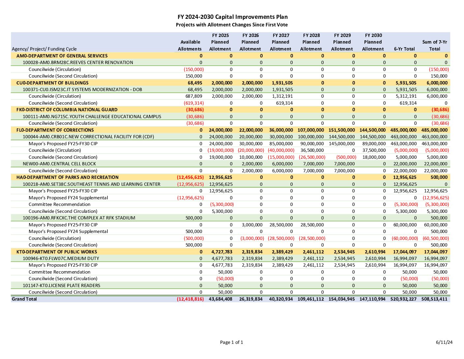Click the '(60,000,000)' 6-Yr Total cell
Screen dimensions: 464x359
pyautogui.click(x=405, y=238)
